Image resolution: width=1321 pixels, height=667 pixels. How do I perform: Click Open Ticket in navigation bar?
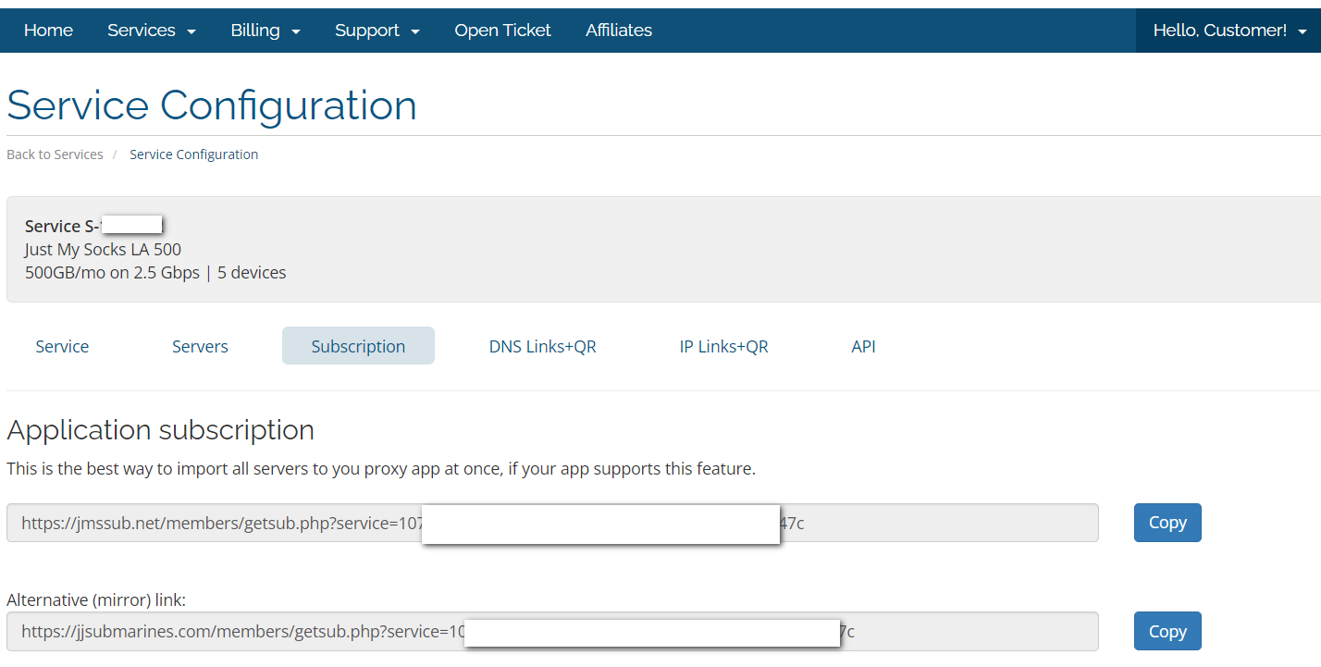coord(502,31)
